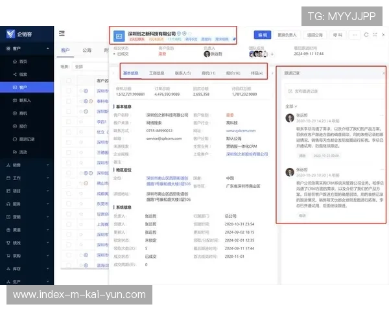
Task: Click the verified badge next to company name
Action: [x=179, y=34]
